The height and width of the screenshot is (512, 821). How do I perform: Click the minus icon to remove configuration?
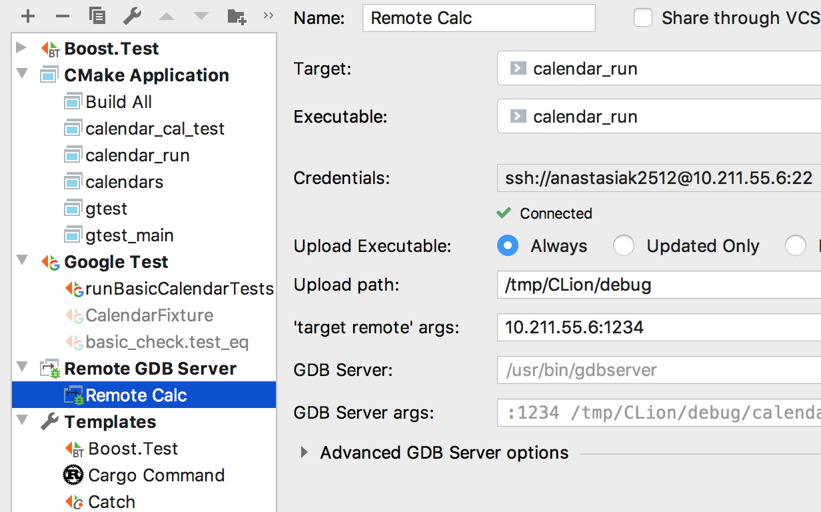pos(63,16)
